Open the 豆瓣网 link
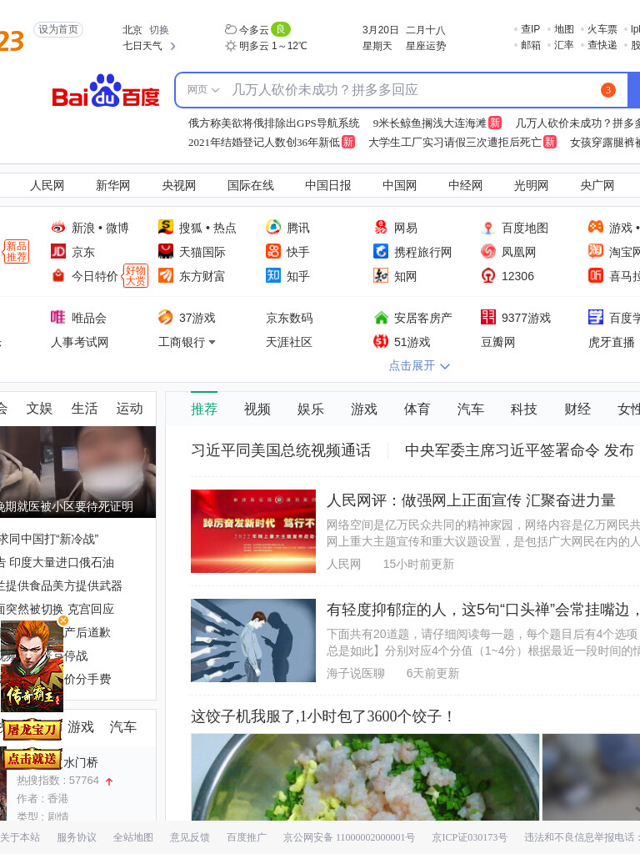The width and height of the screenshot is (640, 854). (498, 342)
